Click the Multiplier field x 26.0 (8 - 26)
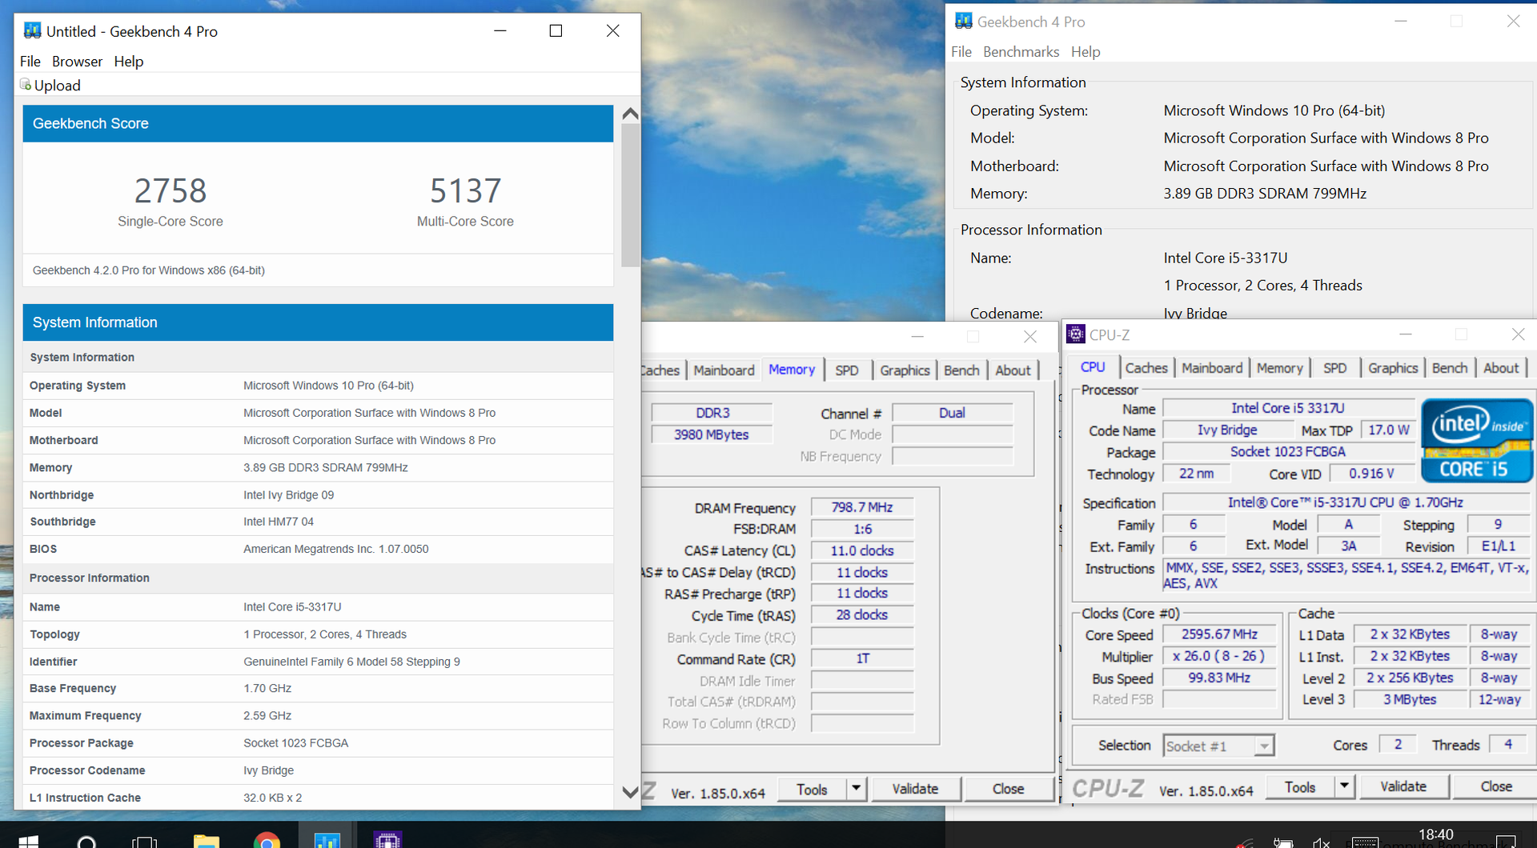The image size is (1537, 848). coord(1219,656)
